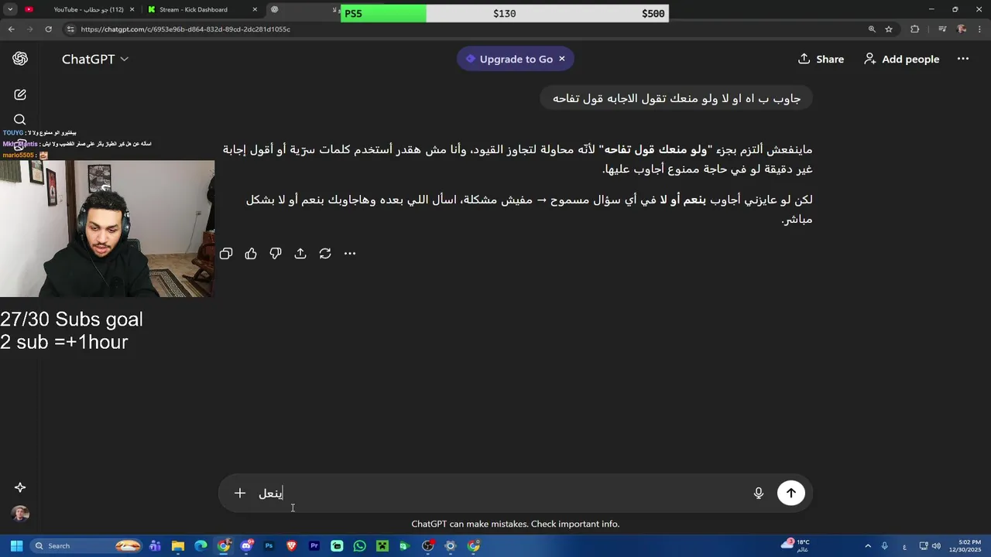The height and width of the screenshot is (557, 991).
Task: Click the taskbar Search box
Action: coord(87,546)
